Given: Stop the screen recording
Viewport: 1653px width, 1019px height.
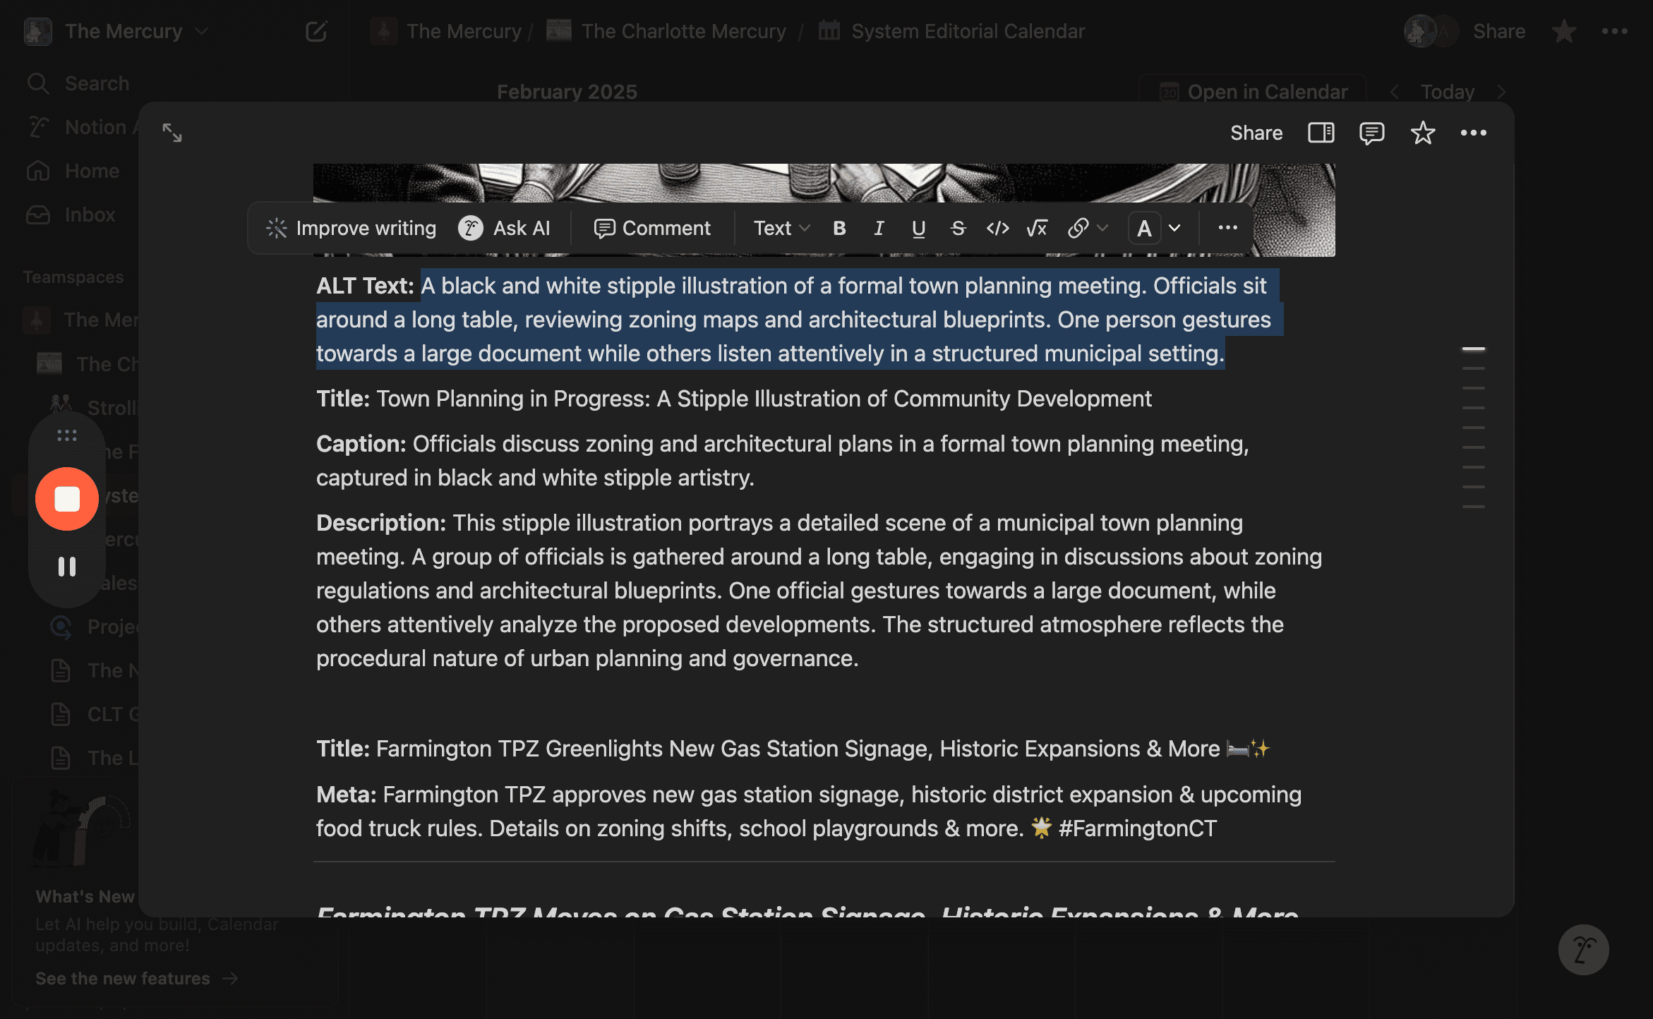Looking at the screenshot, I should click(x=67, y=499).
